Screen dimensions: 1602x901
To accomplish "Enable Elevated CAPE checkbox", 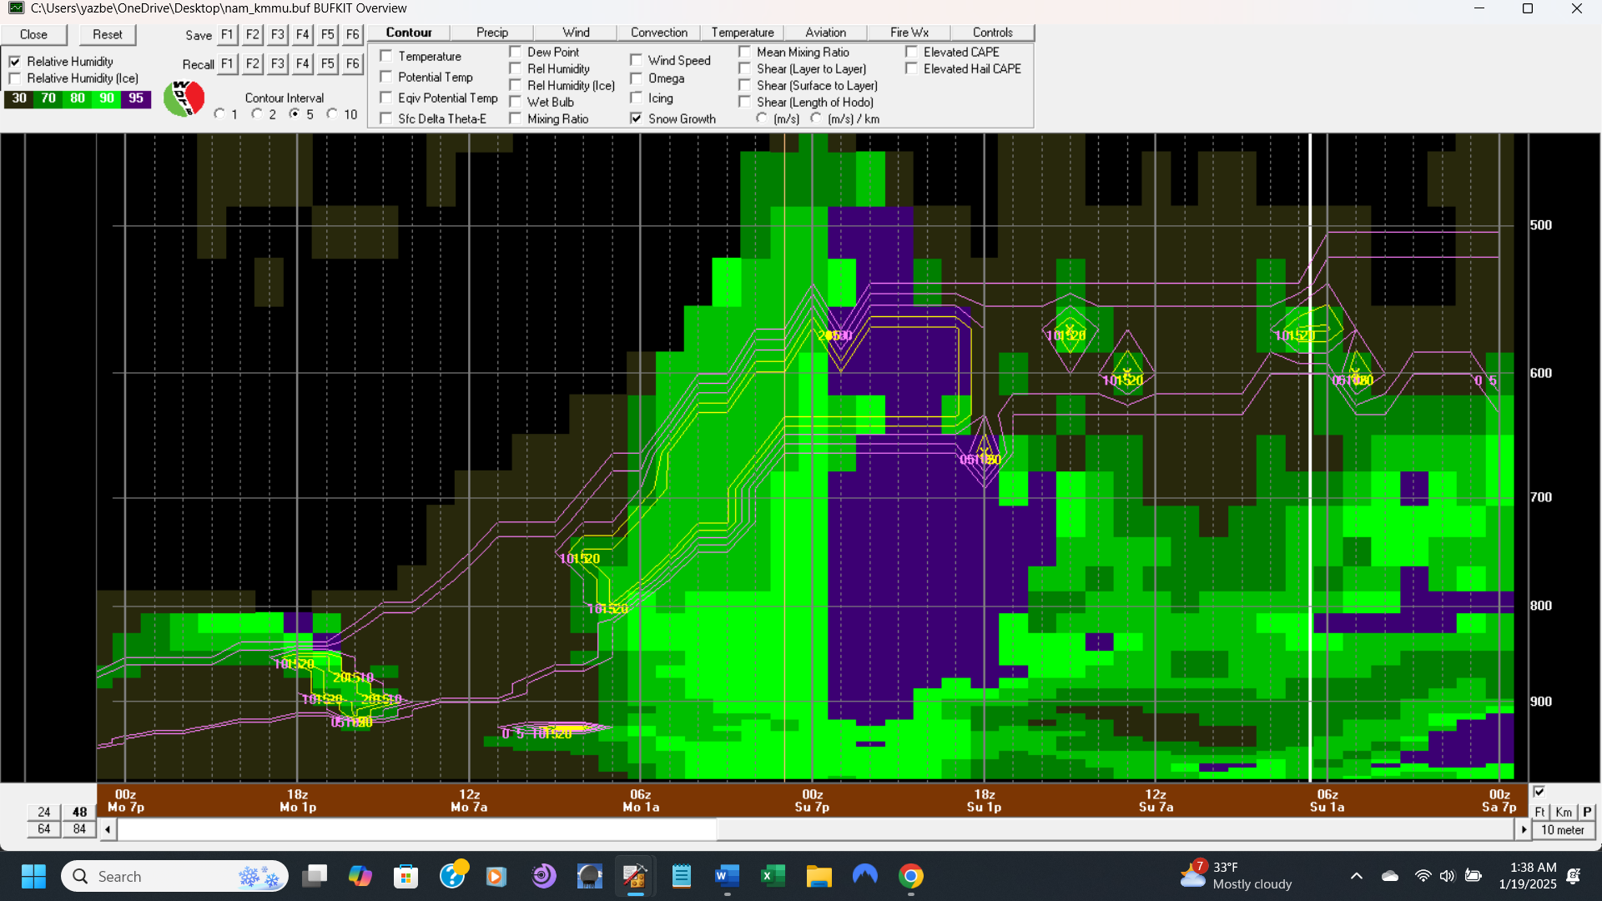I will 911,52.
